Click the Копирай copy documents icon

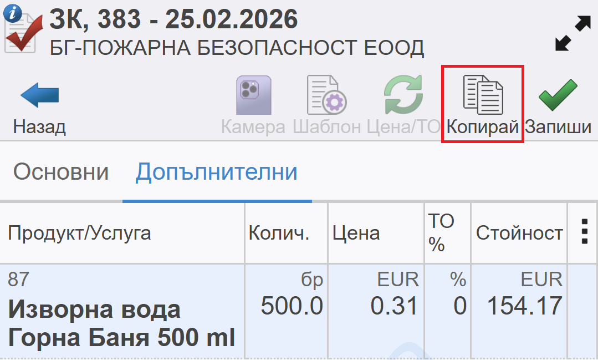[483, 96]
